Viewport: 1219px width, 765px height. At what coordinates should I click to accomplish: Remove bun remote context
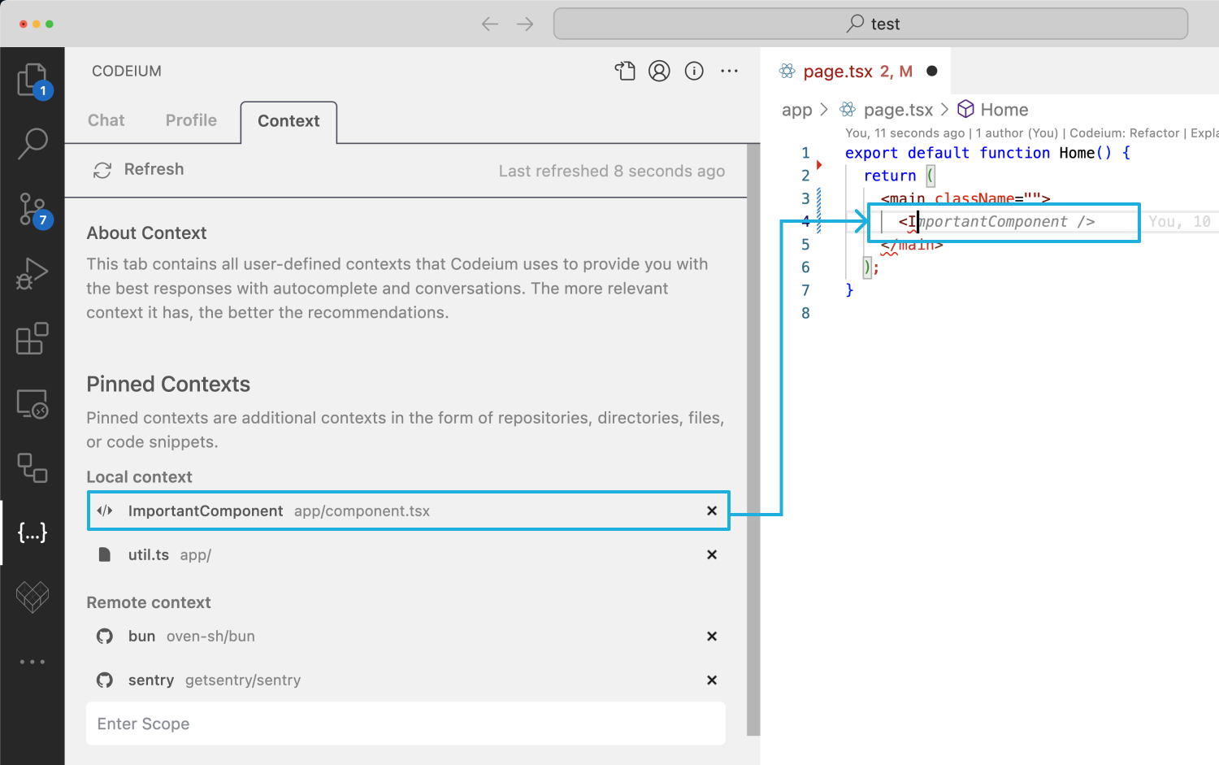point(712,636)
